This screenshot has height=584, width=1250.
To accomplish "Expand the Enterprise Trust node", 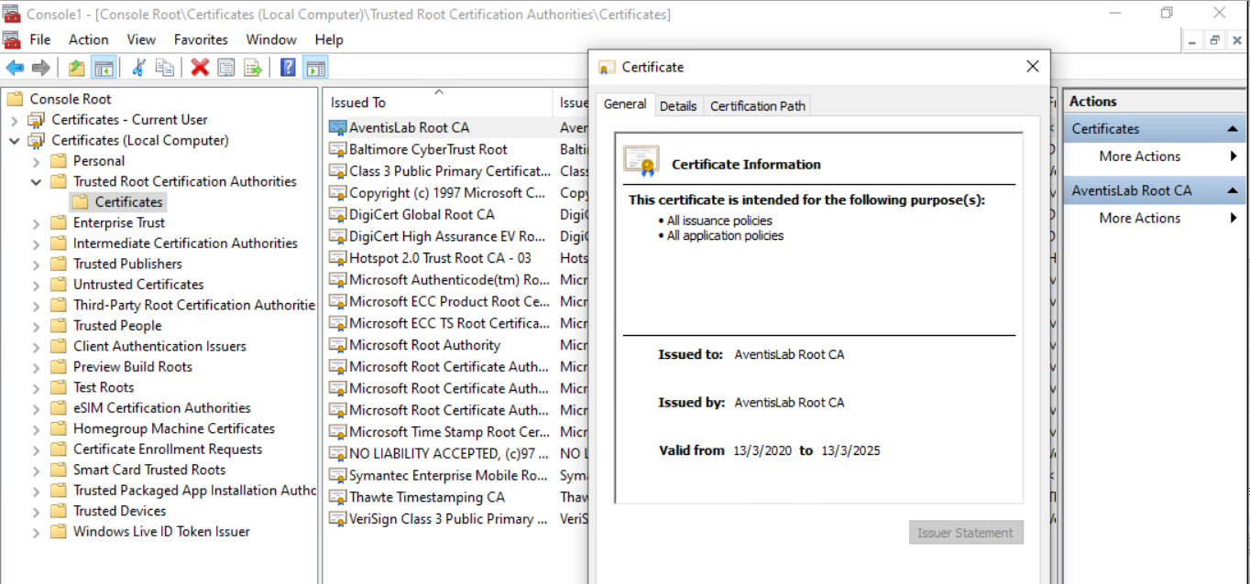I will tap(34, 222).
